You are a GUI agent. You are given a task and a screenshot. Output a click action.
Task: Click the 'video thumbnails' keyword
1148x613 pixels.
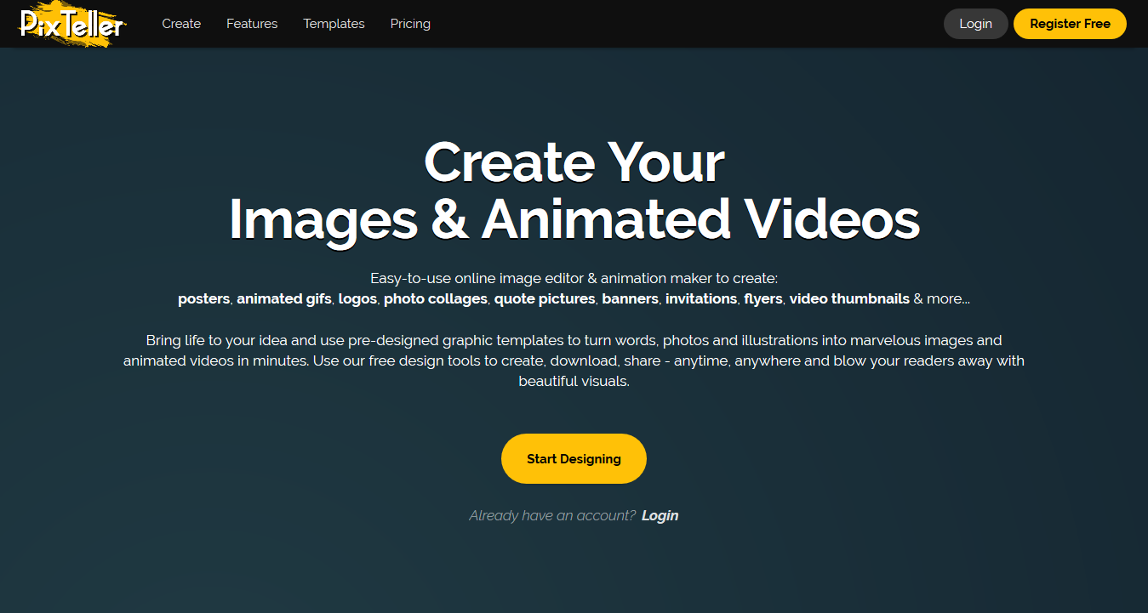(849, 299)
